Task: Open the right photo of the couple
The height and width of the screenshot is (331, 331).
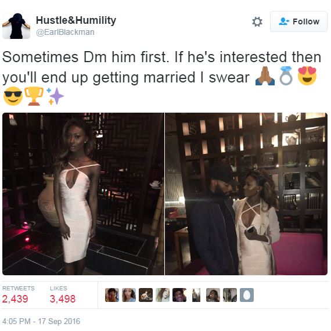Action: (x=246, y=194)
